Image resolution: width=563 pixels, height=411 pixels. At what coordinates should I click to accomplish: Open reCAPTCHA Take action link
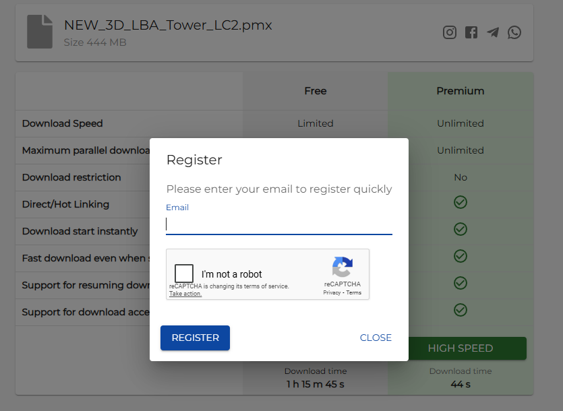pyautogui.click(x=185, y=294)
